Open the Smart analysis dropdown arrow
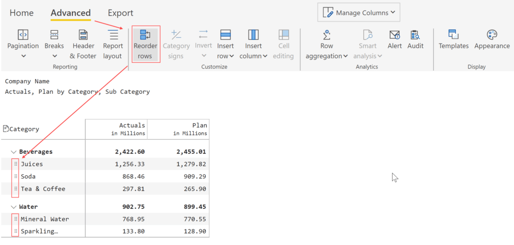514x245 pixels. [x=380, y=56]
